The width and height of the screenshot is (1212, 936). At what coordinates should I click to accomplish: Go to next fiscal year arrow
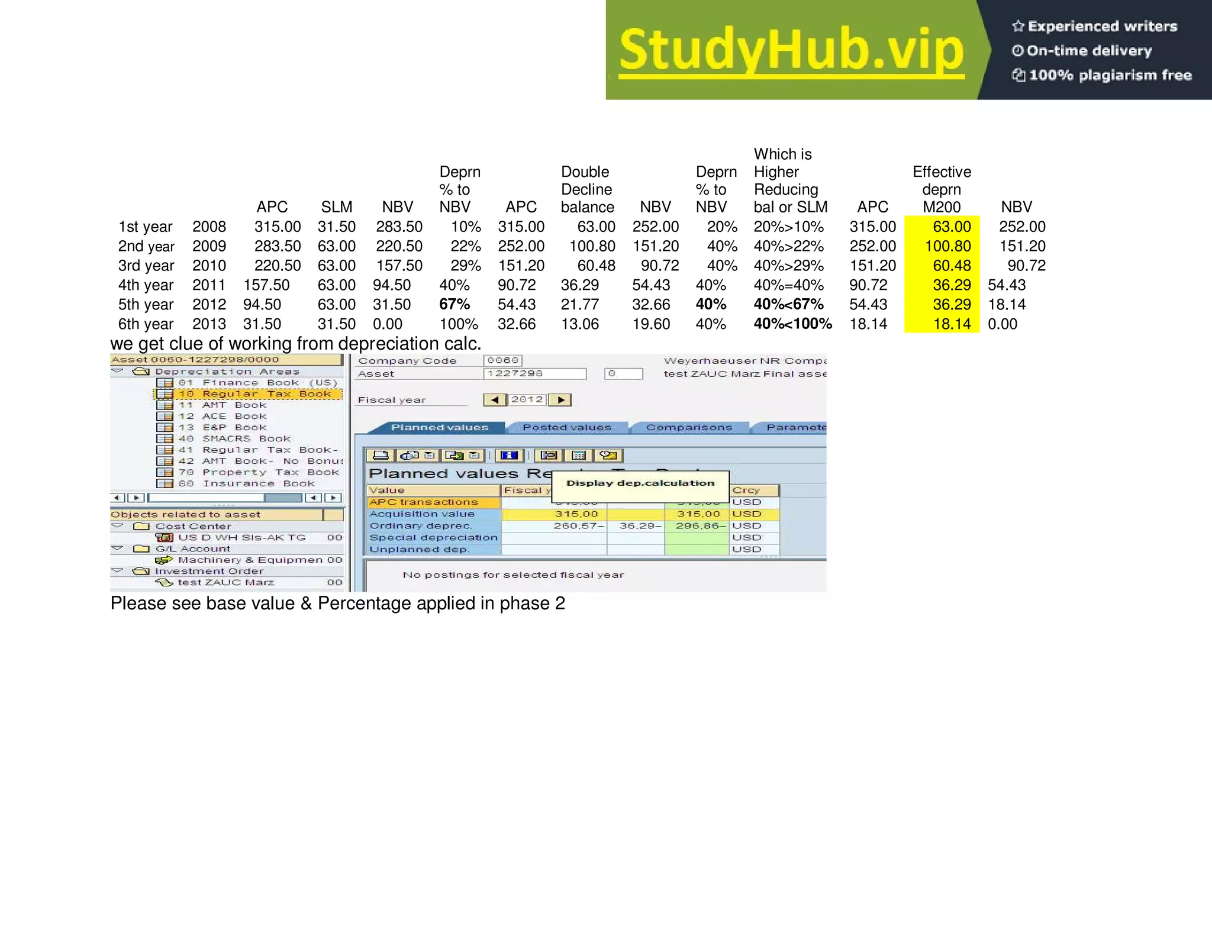coord(560,400)
